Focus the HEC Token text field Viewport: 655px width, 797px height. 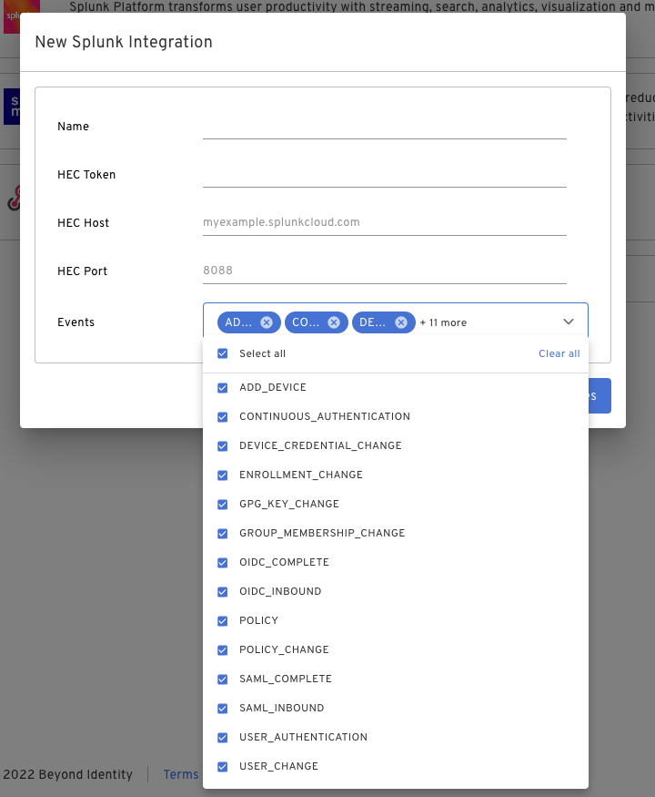tap(384, 174)
